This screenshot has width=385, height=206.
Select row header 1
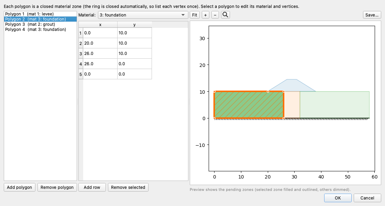coord(81,33)
